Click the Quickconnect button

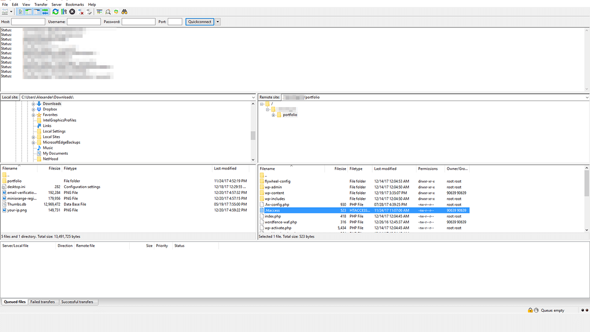coord(200,22)
